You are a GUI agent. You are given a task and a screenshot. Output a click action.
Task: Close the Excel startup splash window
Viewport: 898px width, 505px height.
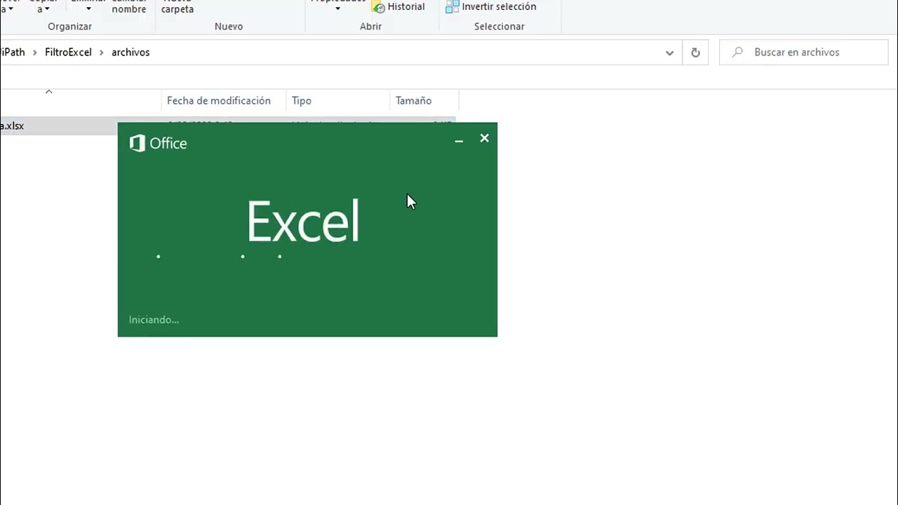point(484,138)
